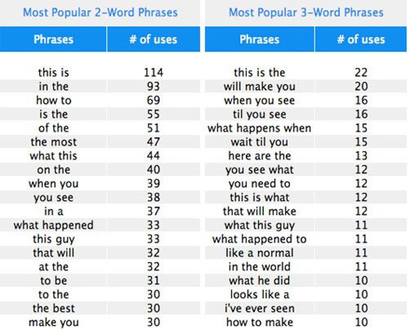Click the 'what happens when' phrase

[259, 128]
